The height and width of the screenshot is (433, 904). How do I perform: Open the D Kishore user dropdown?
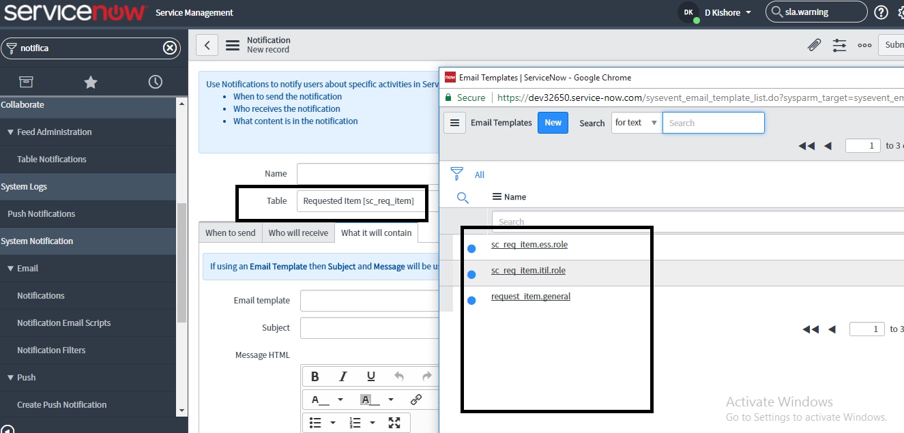click(728, 12)
